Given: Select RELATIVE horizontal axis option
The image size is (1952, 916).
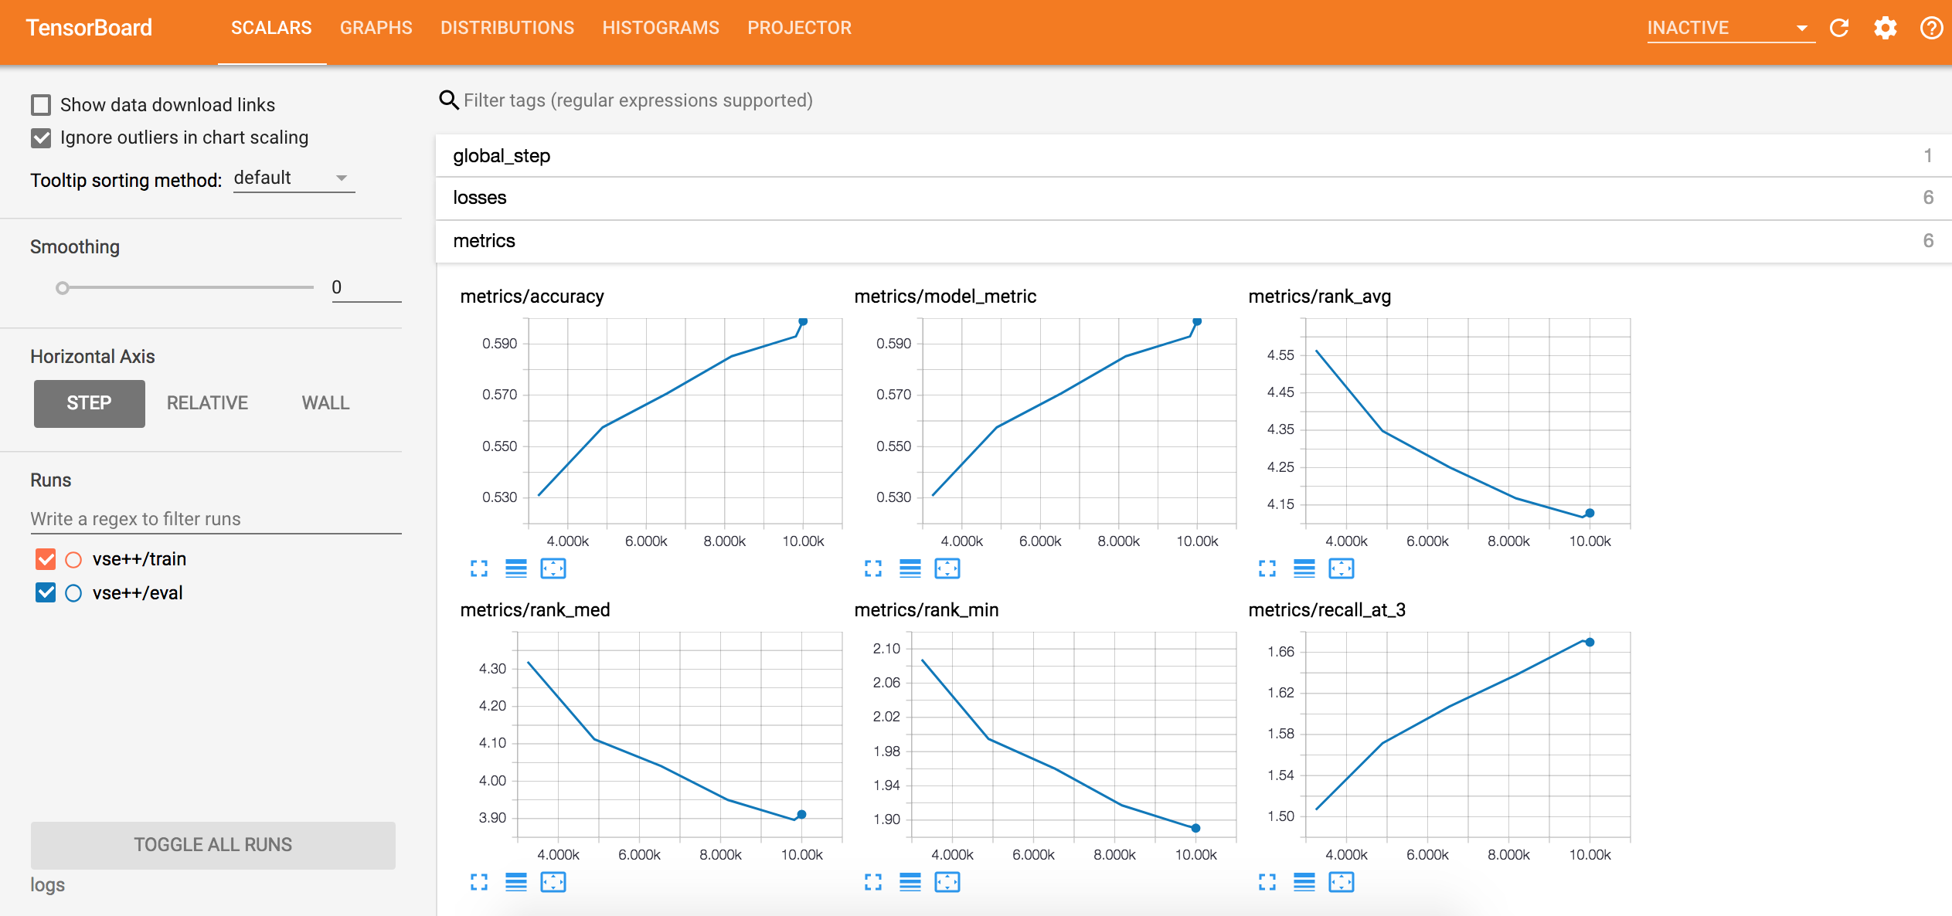Looking at the screenshot, I should click(x=207, y=403).
